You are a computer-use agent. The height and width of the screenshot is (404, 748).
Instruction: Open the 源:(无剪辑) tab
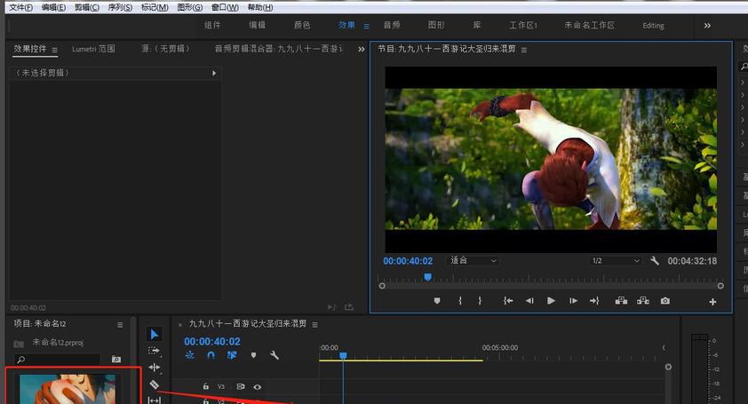coord(166,49)
